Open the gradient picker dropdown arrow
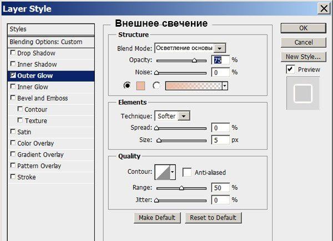Screen dimensions: 333x241 pyautogui.click(x=225, y=86)
